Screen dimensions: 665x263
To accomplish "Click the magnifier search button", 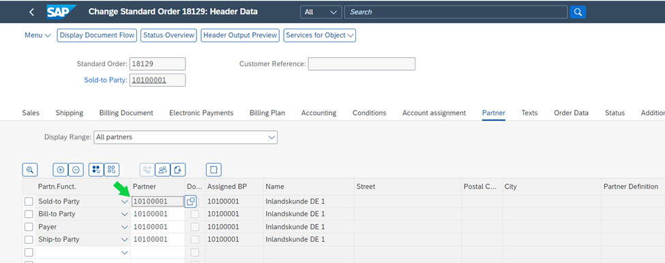I will coord(578,12).
